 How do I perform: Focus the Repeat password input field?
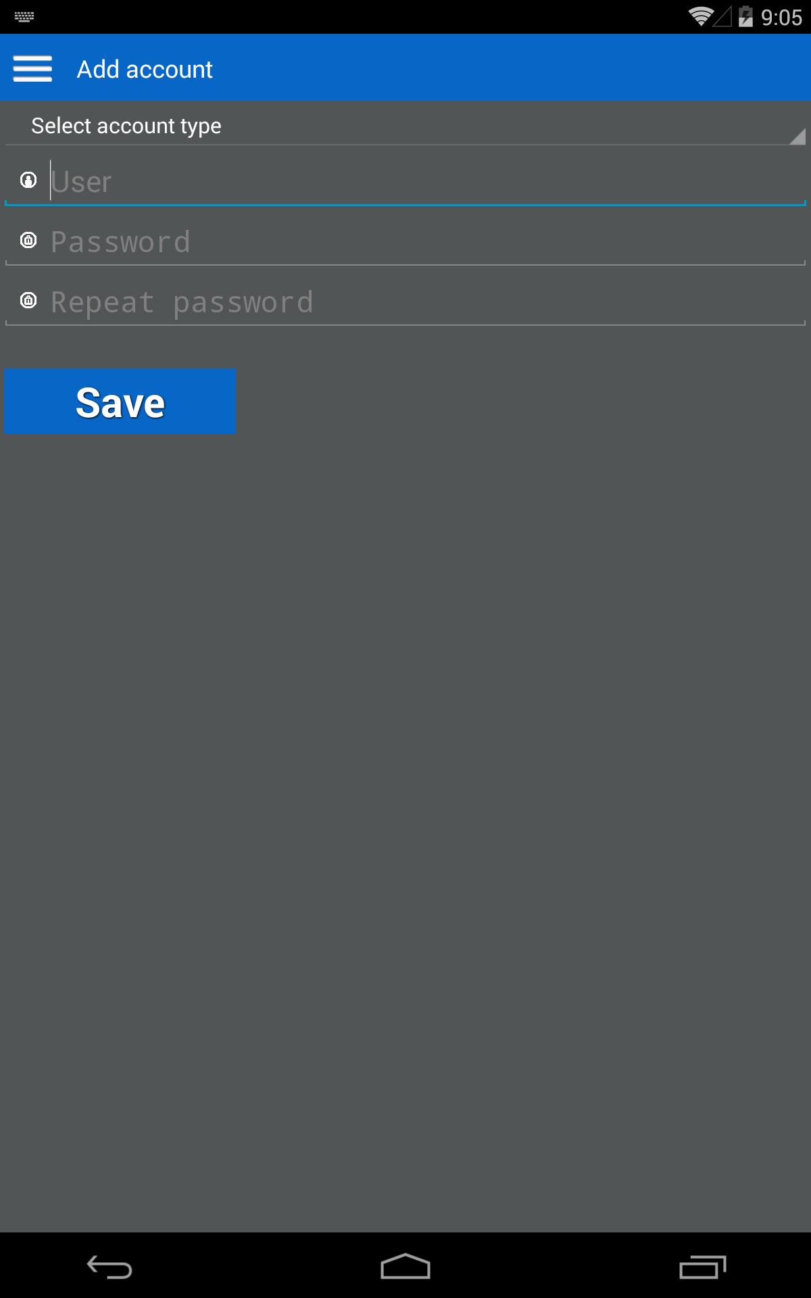[405, 302]
